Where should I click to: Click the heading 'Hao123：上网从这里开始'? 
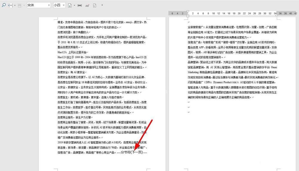click(x=72, y=52)
